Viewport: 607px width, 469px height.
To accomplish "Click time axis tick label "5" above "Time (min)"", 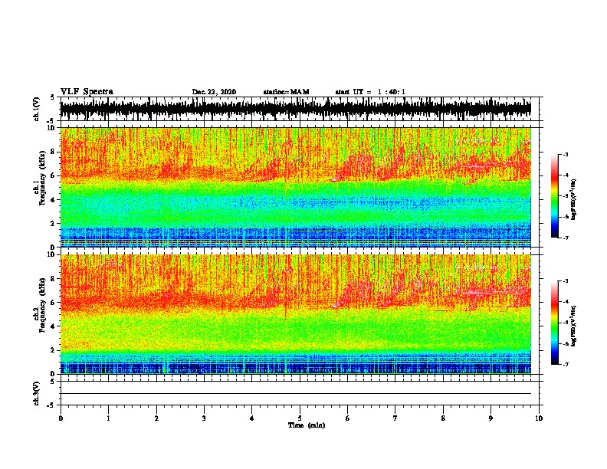I will [300, 418].
